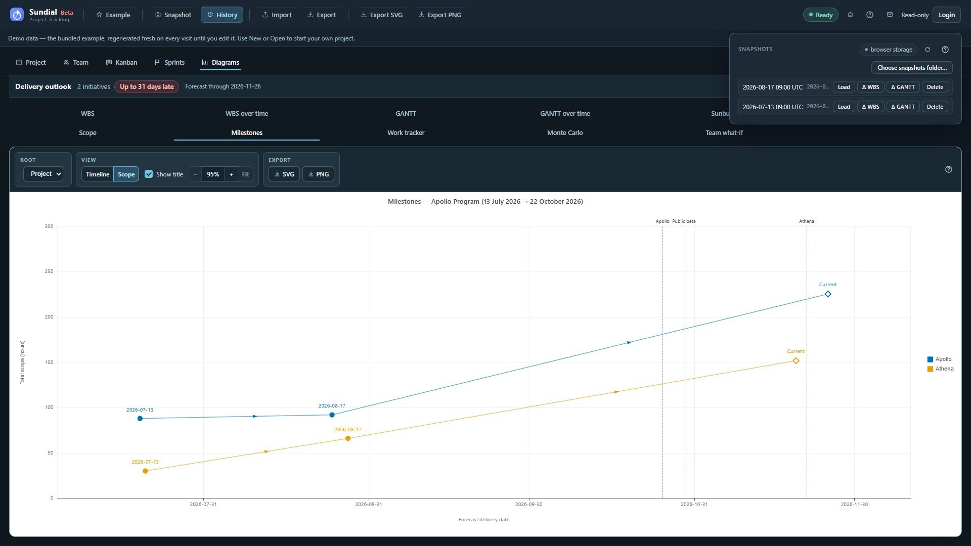Viewport: 971px width, 546px height.
Task: Increase zoom with plus stepper
Action: pyautogui.click(x=231, y=174)
